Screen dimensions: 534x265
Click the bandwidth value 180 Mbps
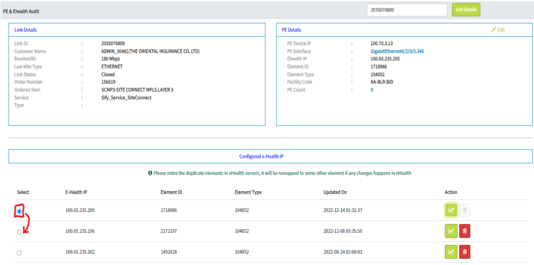(111, 59)
